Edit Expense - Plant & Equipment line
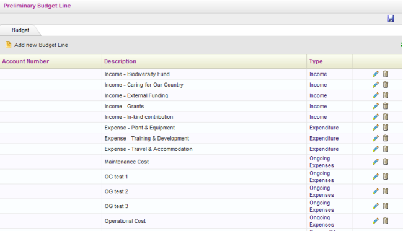 [x=376, y=128]
